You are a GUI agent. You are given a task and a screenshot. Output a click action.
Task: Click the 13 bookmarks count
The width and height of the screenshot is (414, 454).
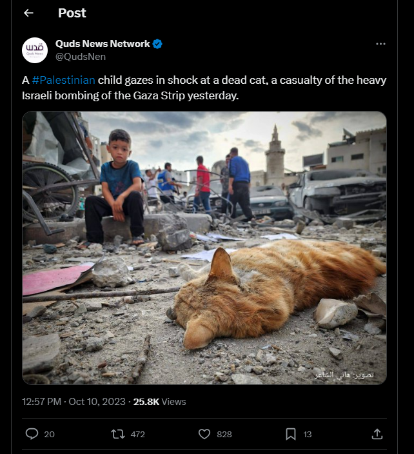[308, 434]
